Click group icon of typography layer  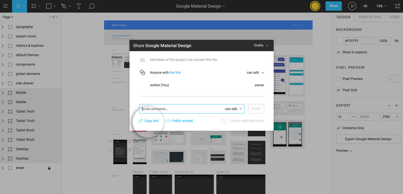[x=10, y=27]
